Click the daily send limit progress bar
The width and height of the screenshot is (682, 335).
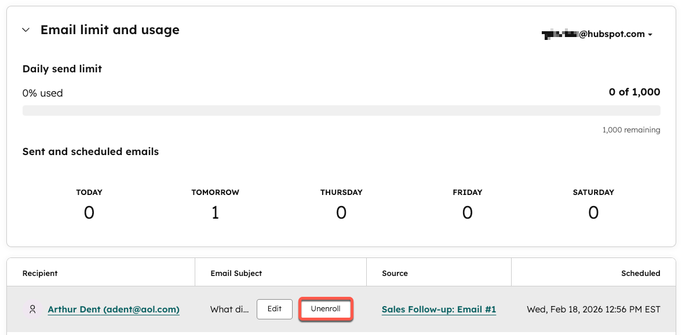tap(341, 111)
